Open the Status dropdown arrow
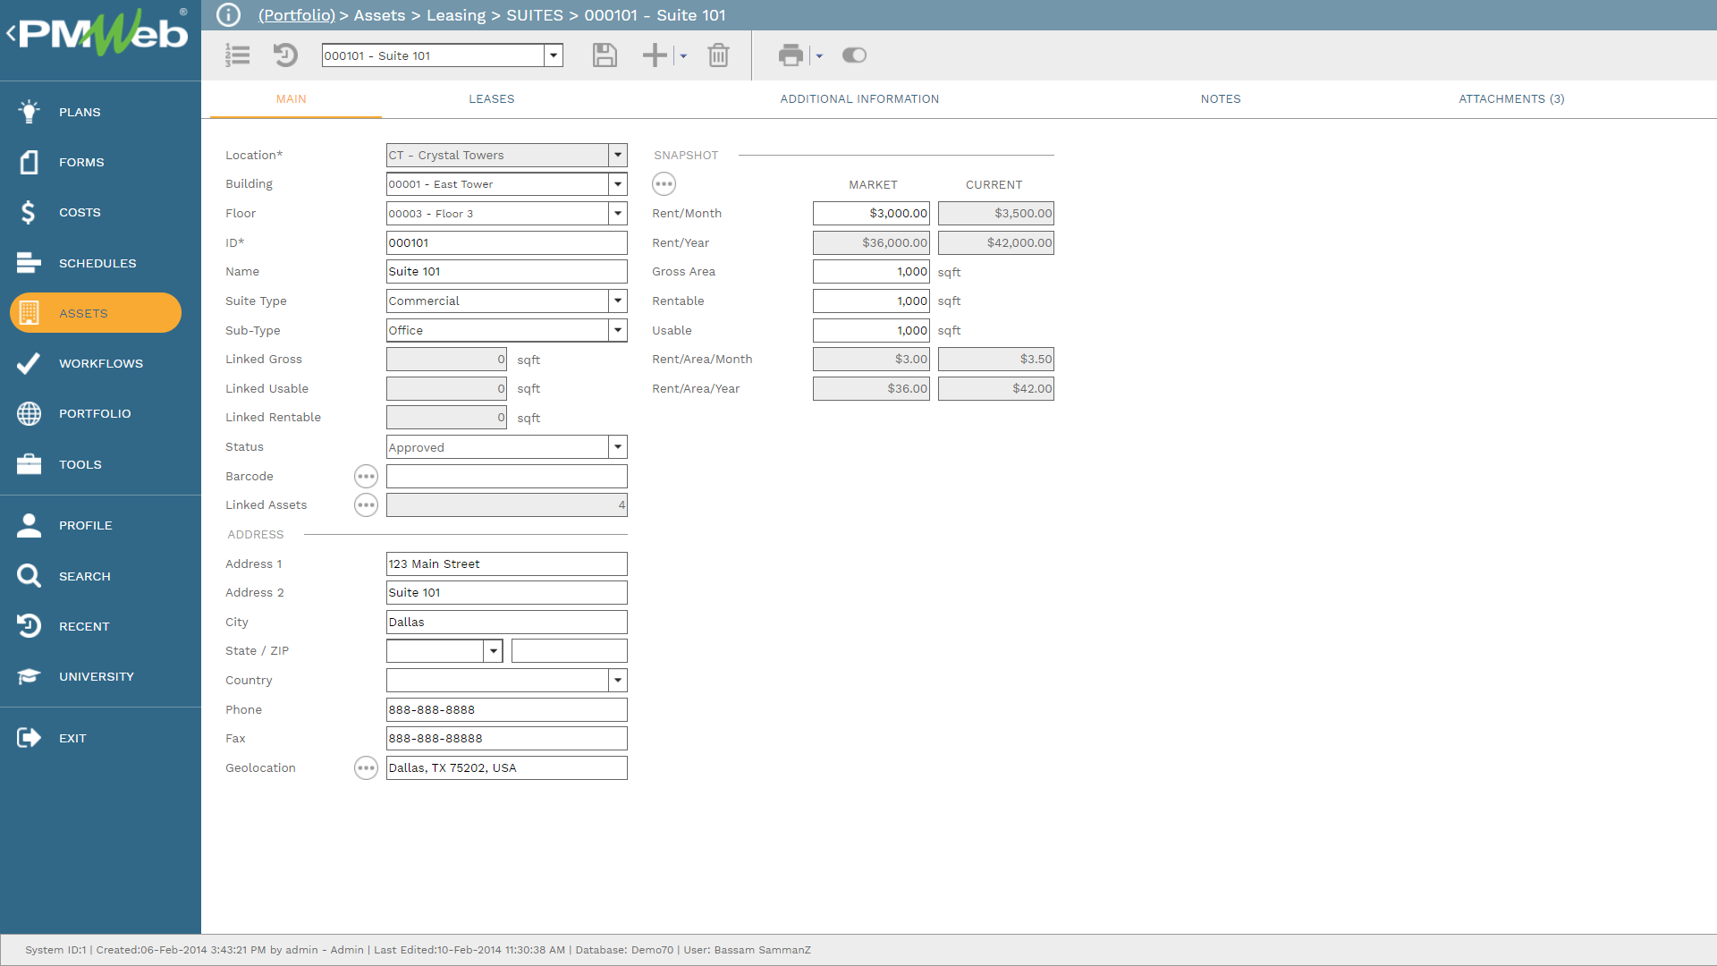The width and height of the screenshot is (1717, 966). click(618, 447)
